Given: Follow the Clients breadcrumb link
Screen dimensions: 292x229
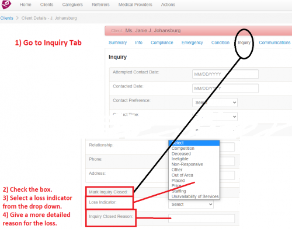Looking at the screenshot, I should pos(7,18).
